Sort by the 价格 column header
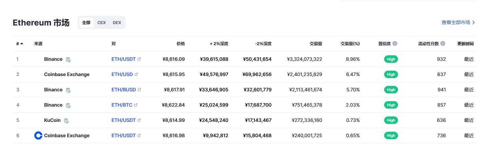The image size is (492, 146). [181, 44]
